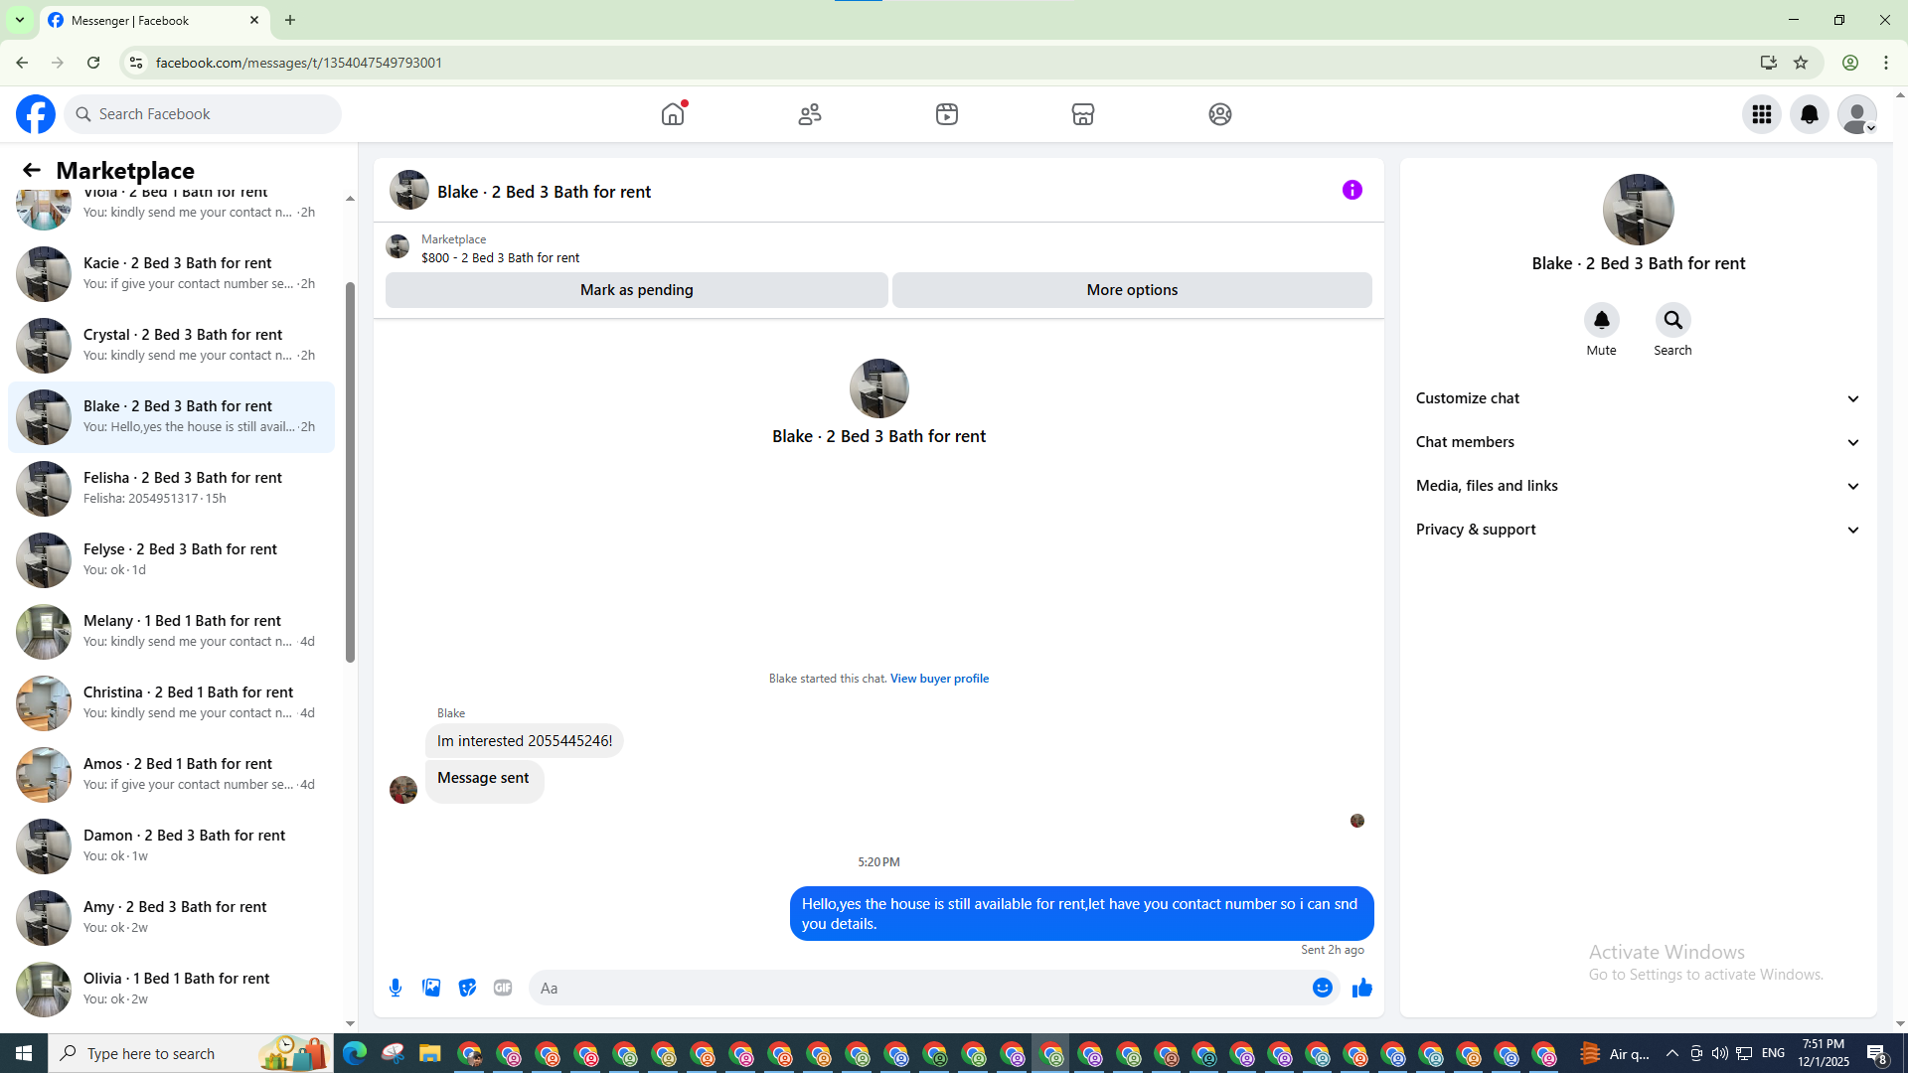Open the Marketplace storefront icon
The height and width of the screenshot is (1073, 1908).
click(x=1083, y=114)
